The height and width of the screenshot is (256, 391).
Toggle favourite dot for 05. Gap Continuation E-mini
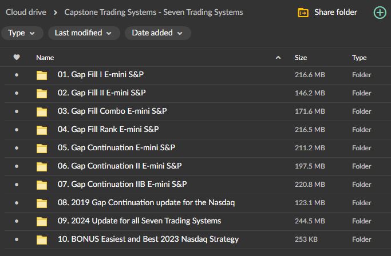pos(17,148)
